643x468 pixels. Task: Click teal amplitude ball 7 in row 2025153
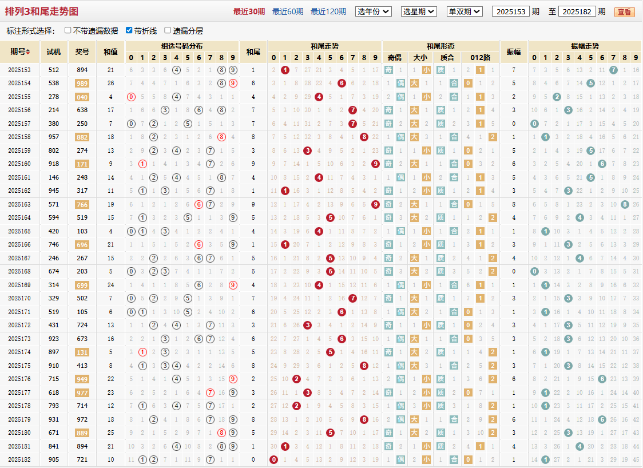[x=613, y=70]
